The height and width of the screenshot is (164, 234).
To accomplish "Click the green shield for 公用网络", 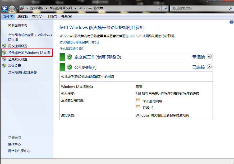I will click(x=69, y=67).
